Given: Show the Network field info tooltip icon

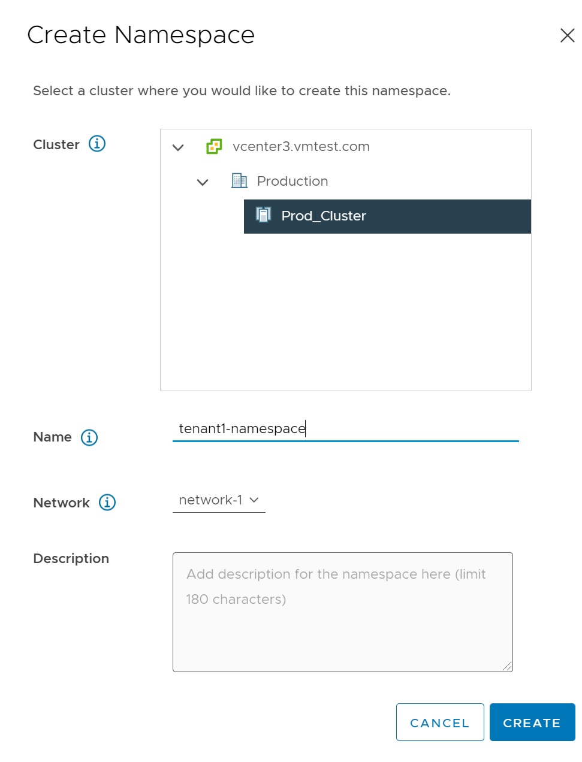Looking at the screenshot, I should tap(107, 503).
